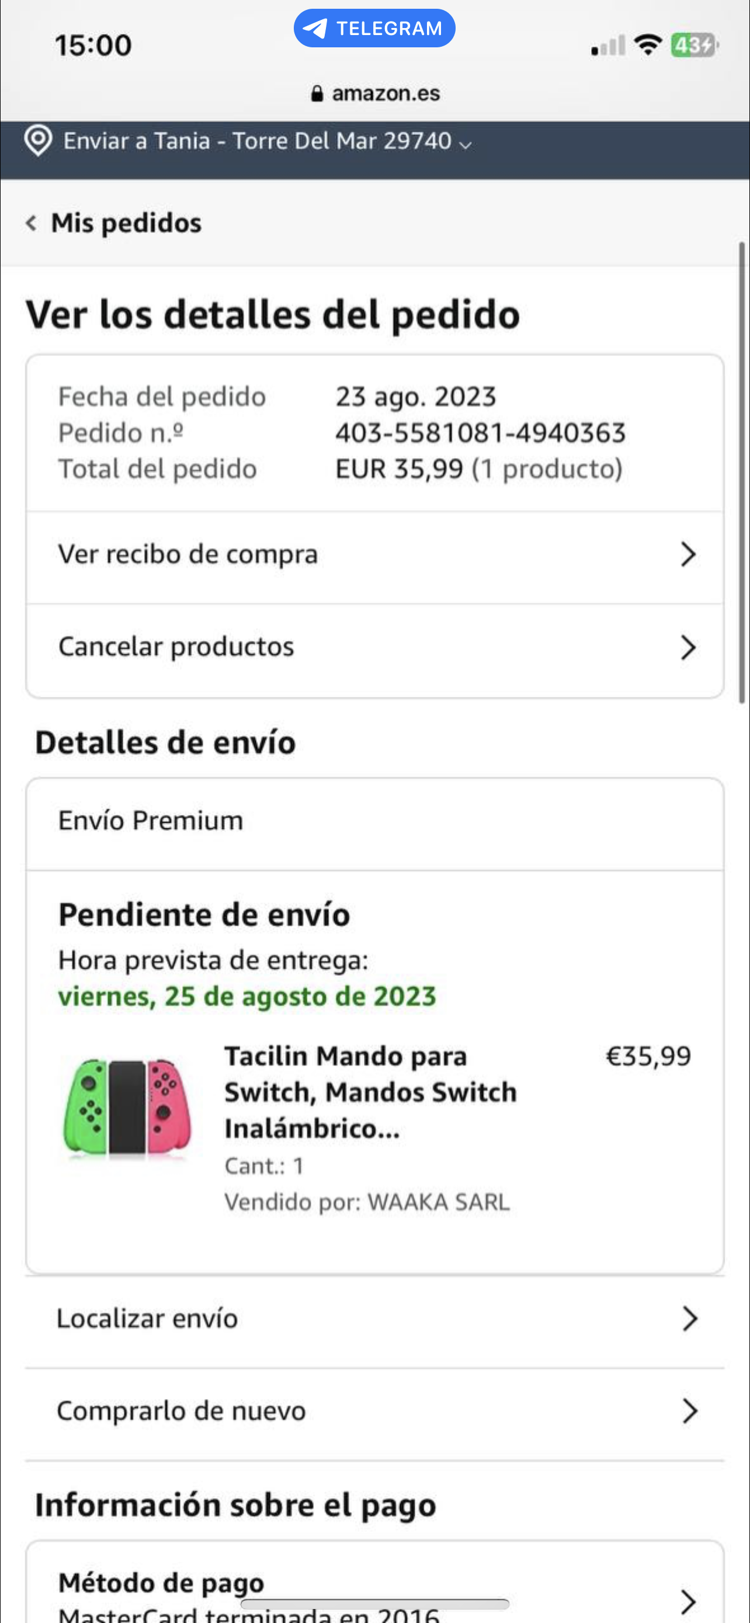Go back using the Mis pedidos chevron
Viewport: 750px width, 1623px height.
pos(31,223)
